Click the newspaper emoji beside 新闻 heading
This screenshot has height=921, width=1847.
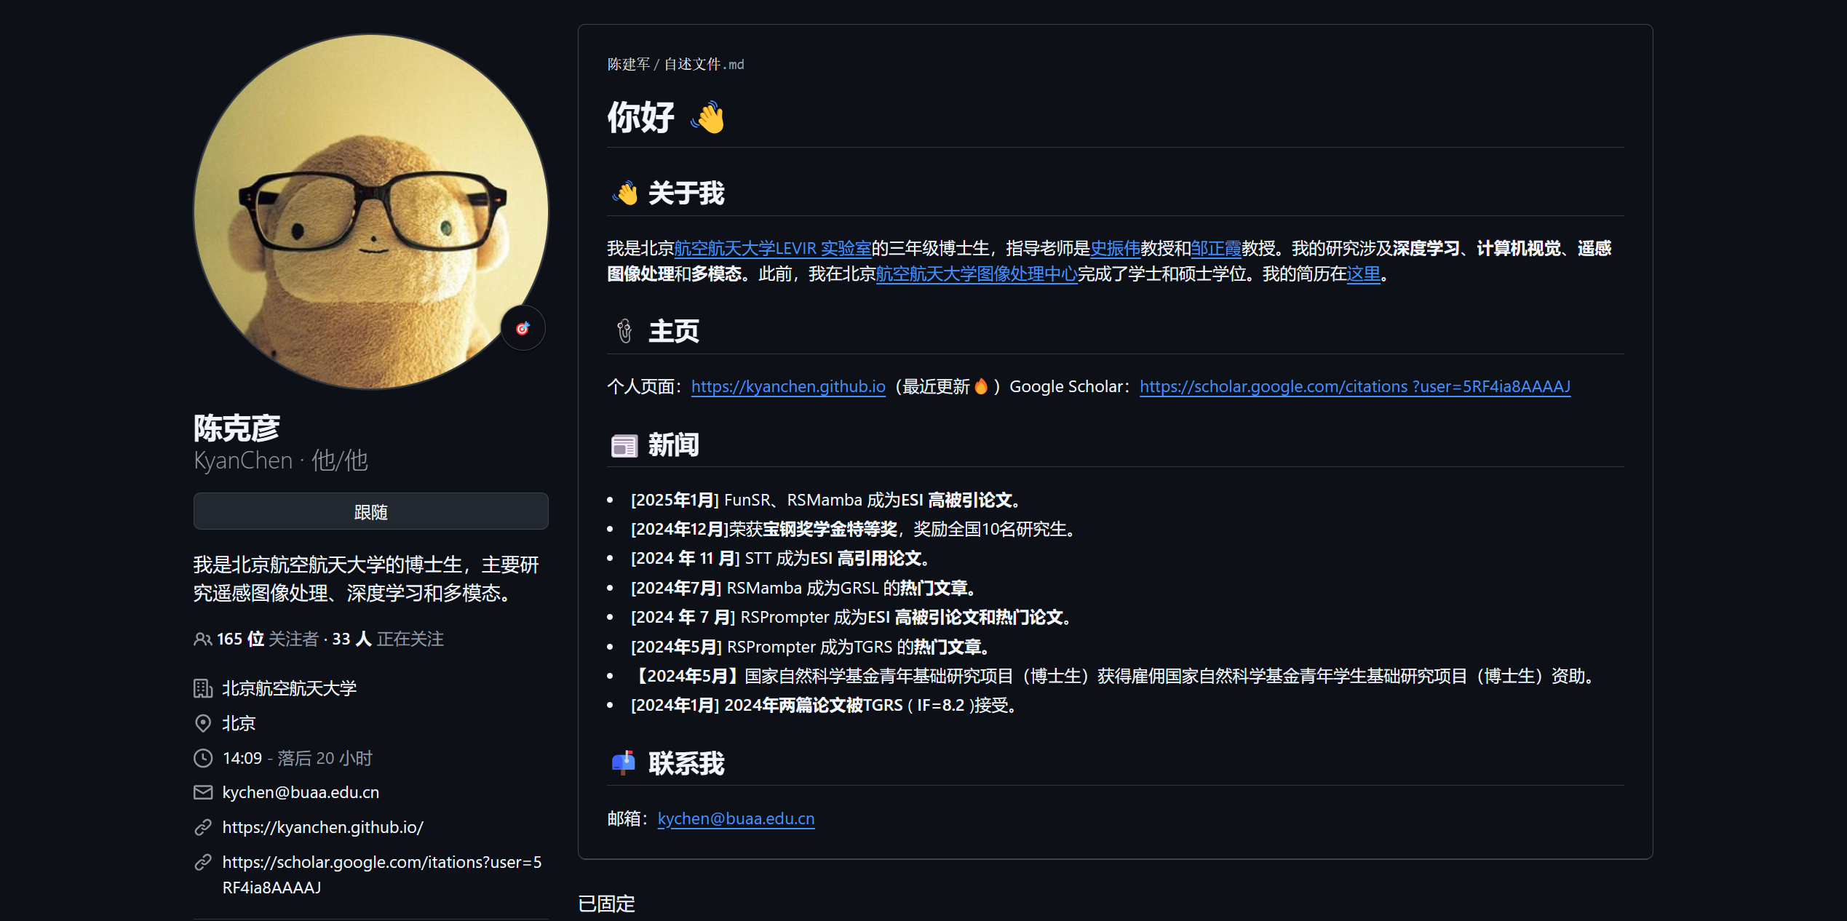pos(624,444)
